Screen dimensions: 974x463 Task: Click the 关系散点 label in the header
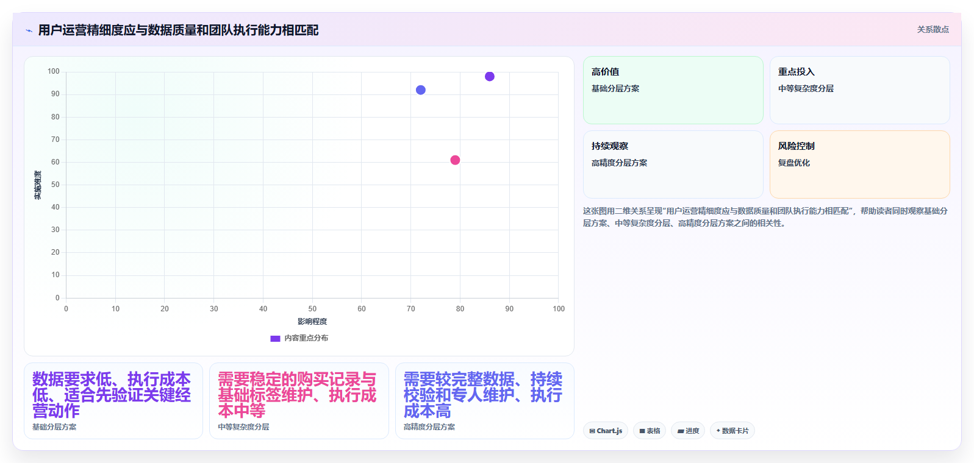pyautogui.click(x=933, y=29)
